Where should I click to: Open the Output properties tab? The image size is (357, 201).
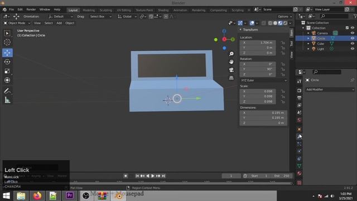point(299,98)
